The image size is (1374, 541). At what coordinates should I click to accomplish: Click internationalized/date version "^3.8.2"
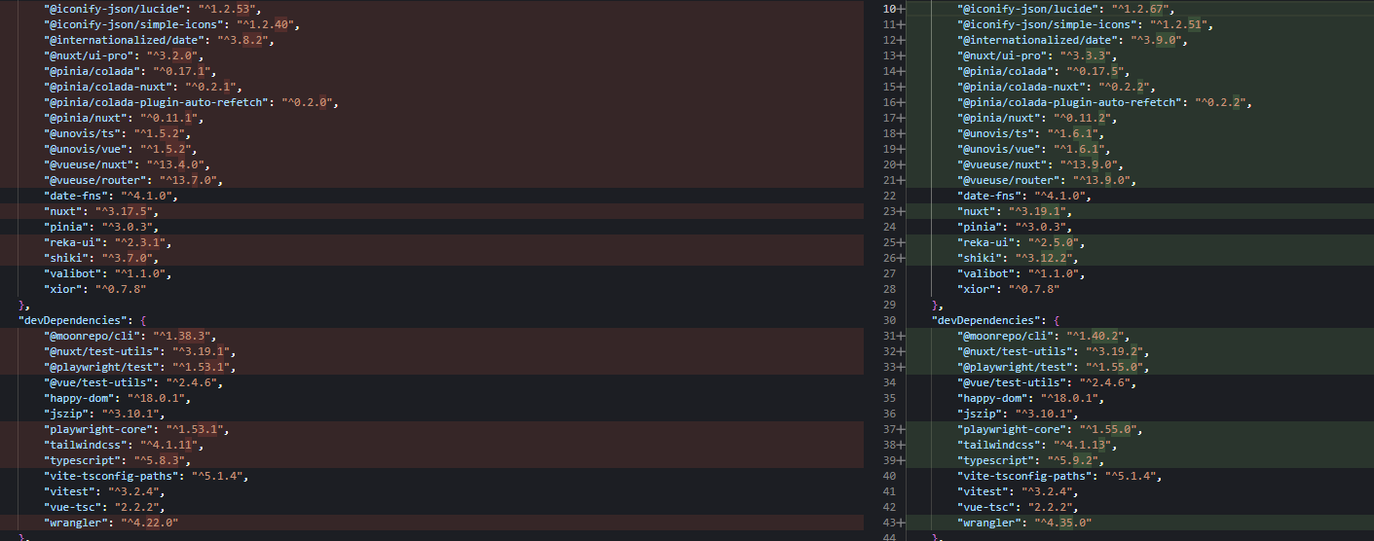242,40
